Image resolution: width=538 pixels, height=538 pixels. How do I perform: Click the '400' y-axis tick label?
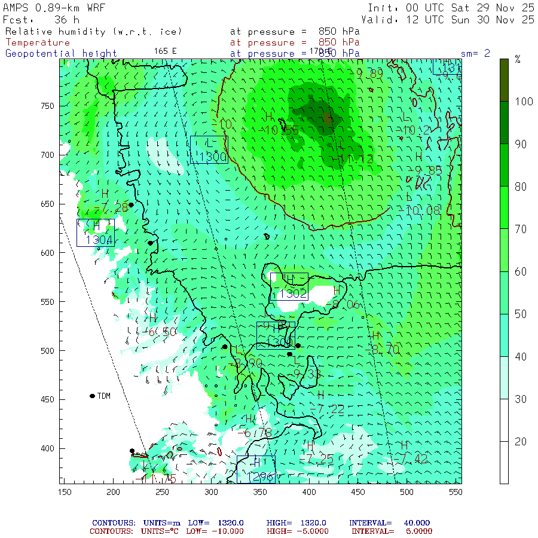pyautogui.click(x=47, y=448)
